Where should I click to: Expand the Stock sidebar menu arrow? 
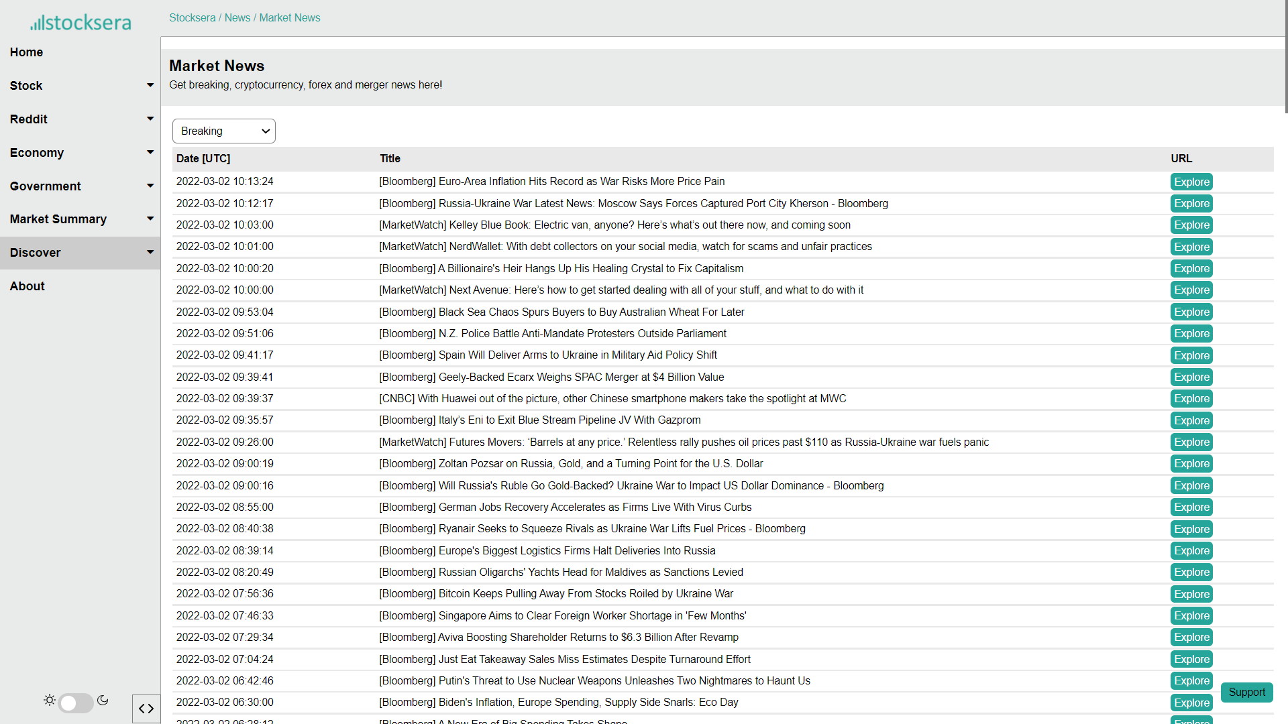[x=150, y=85]
